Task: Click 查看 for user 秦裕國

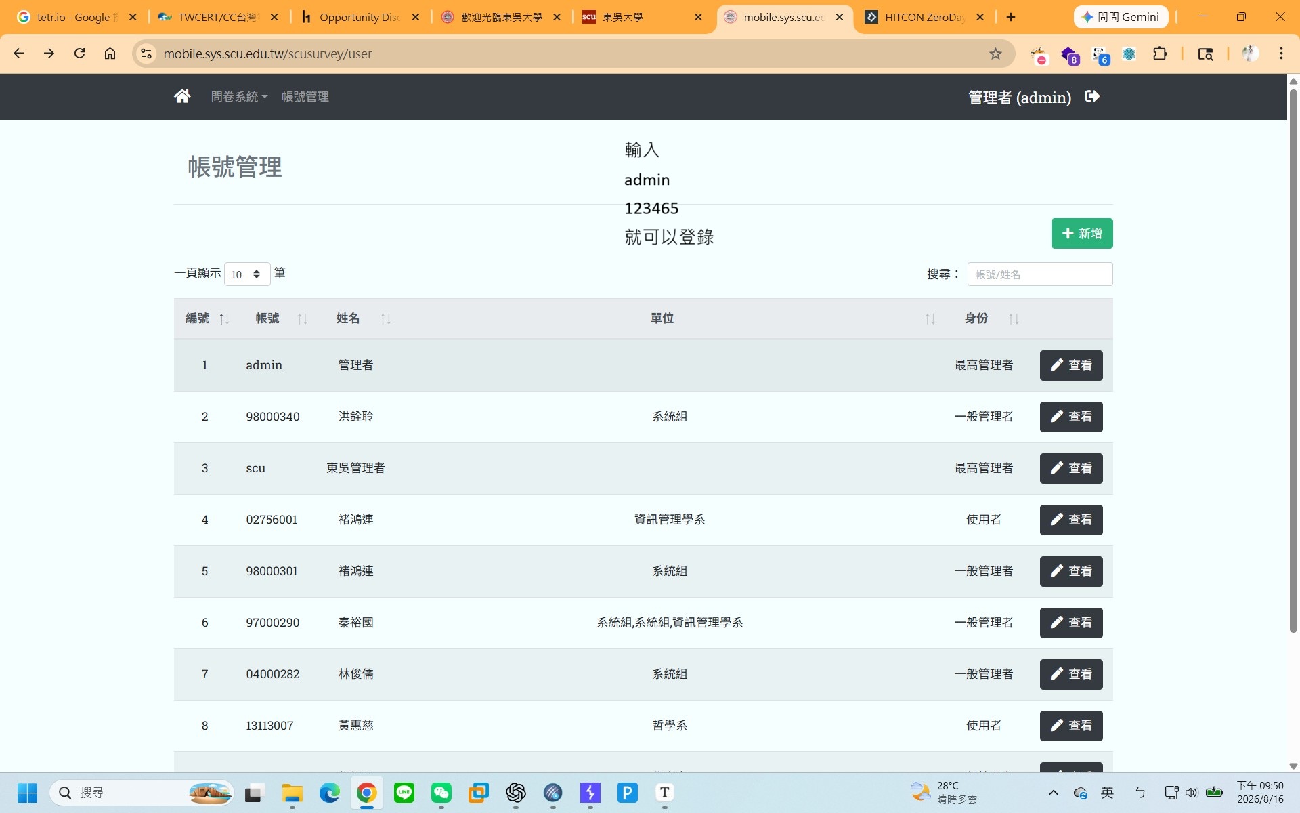Action: (x=1071, y=623)
